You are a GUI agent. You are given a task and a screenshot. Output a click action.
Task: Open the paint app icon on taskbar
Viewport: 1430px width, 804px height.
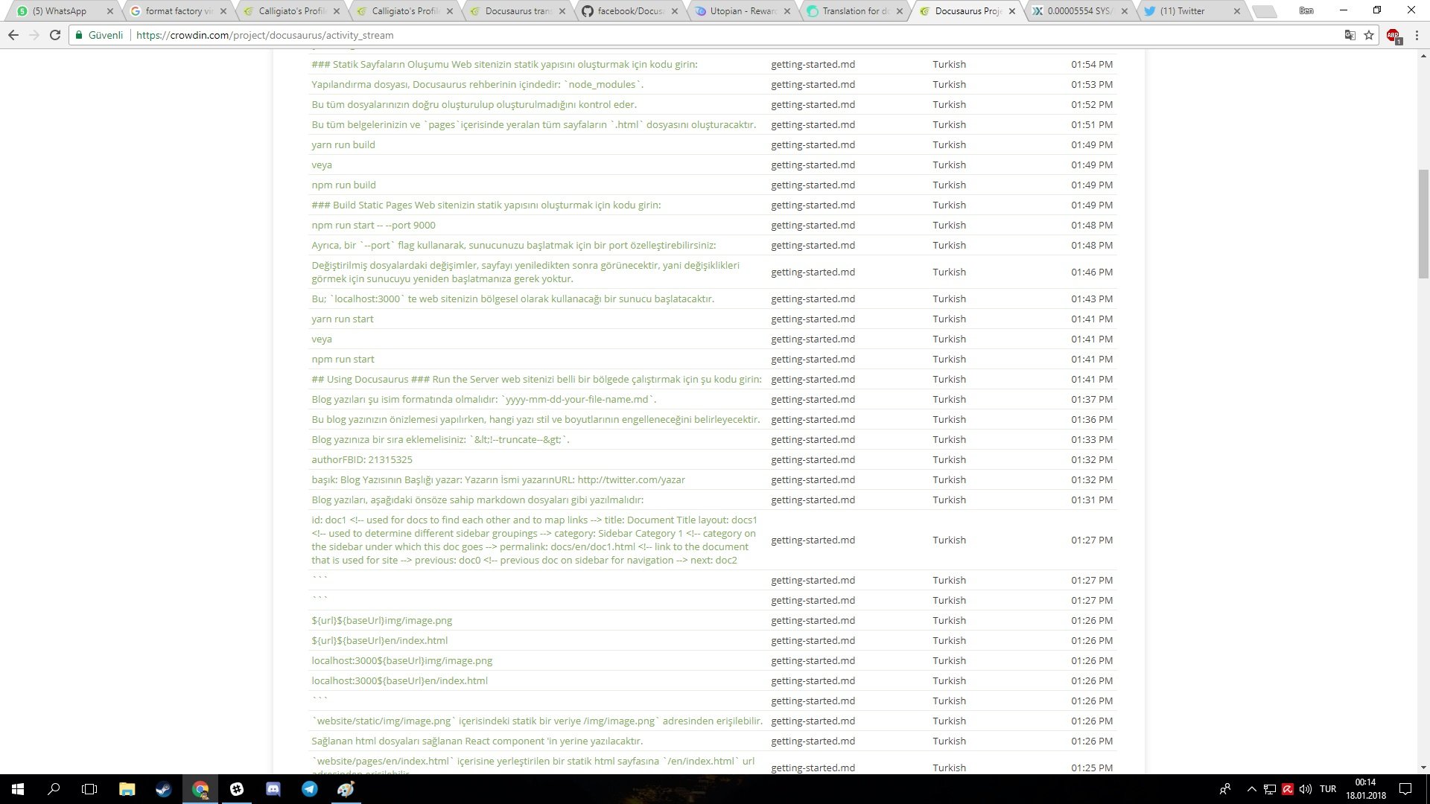[346, 789]
